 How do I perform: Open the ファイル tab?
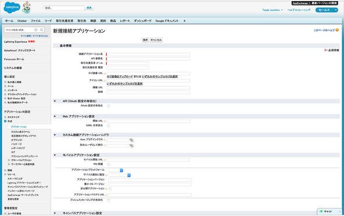[x=36, y=21]
